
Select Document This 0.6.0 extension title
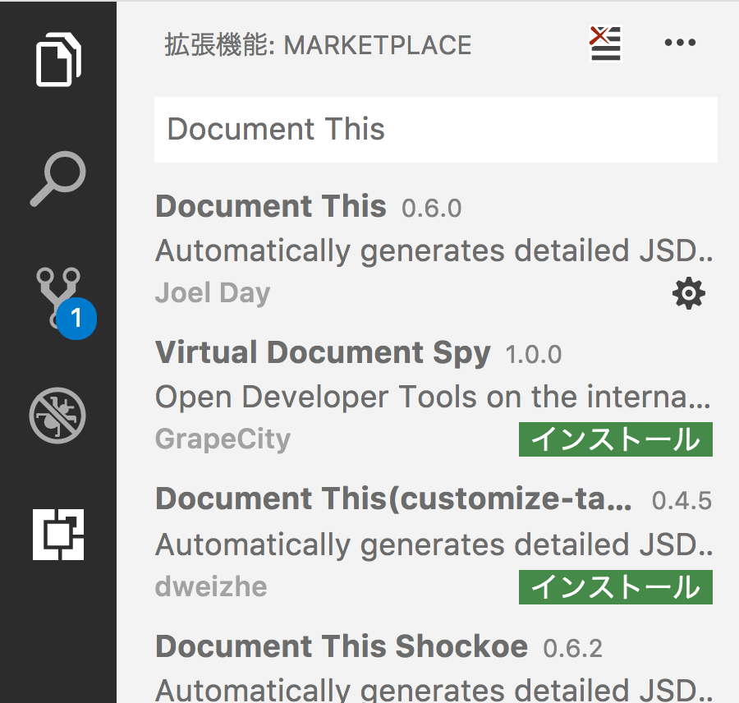click(x=271, y=206)
